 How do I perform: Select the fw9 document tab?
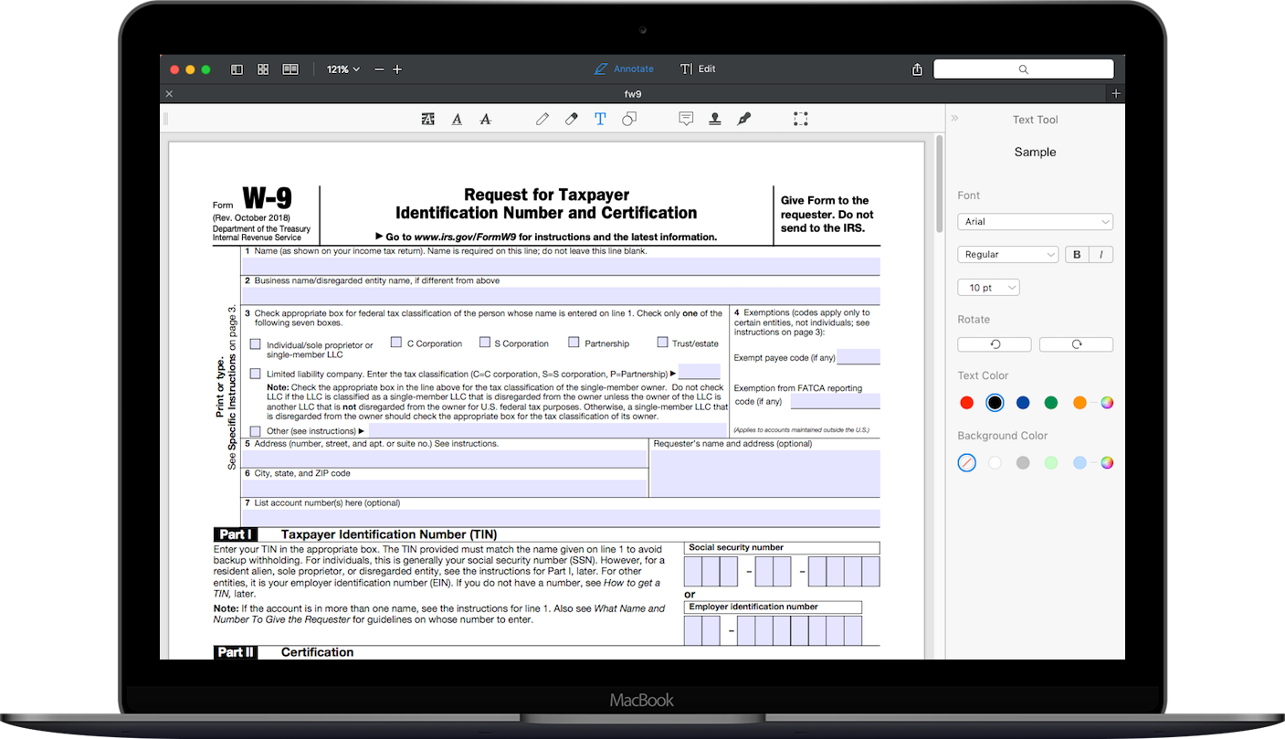(633, 93)
